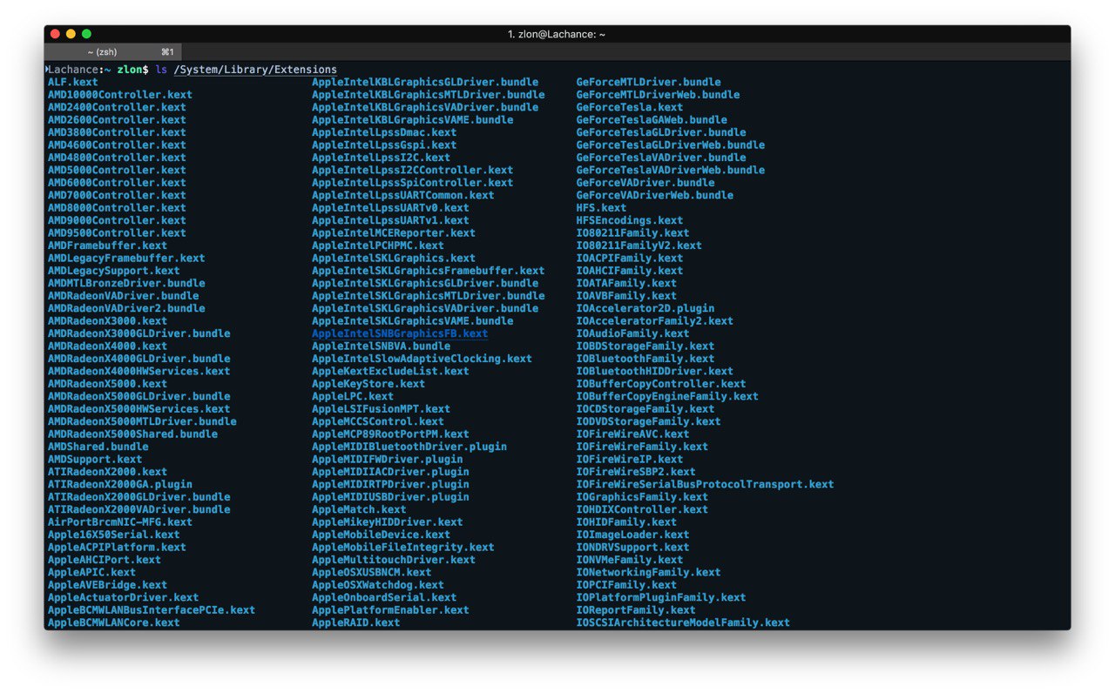Click AppleKeyStore.kext entry
This screenshot has width=1115, height=693.
click(x=368, y=384)
